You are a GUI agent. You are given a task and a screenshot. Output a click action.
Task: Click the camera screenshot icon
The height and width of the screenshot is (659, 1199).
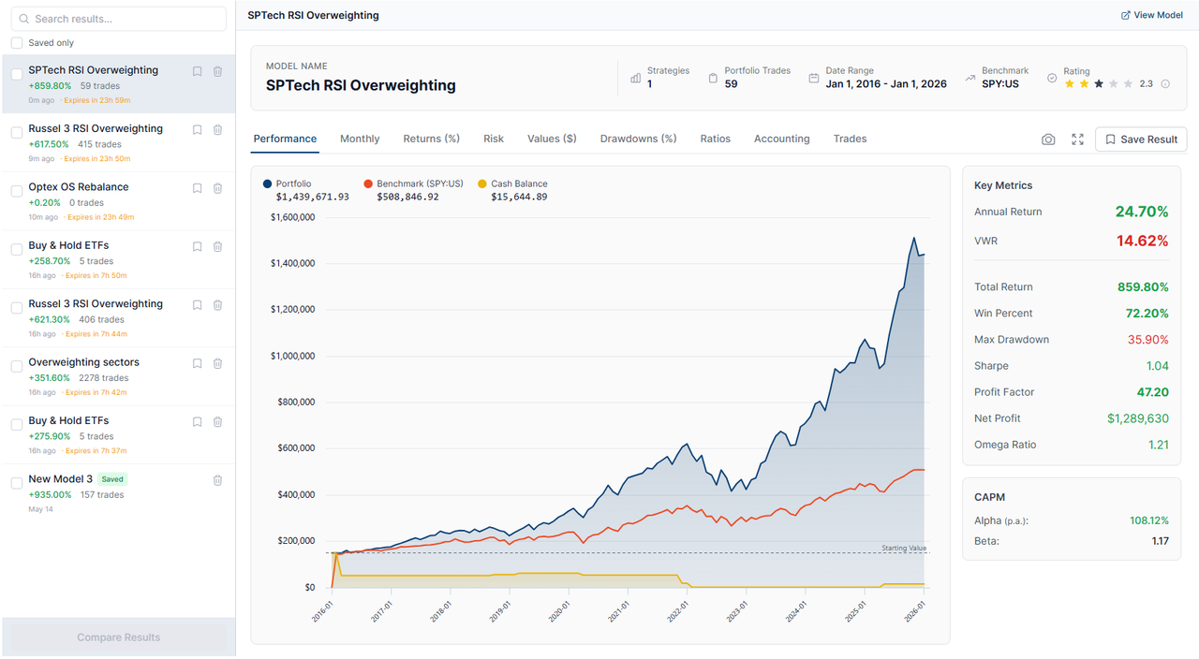tap(1048, 139)
